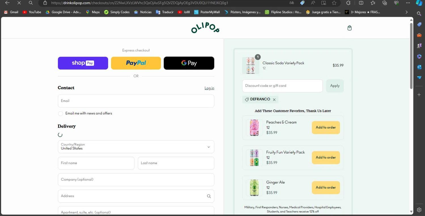Image resolution: width=425 pixels, height=216 pixels.
Task: Click the sidebar search icon
Action: (419, 14)
